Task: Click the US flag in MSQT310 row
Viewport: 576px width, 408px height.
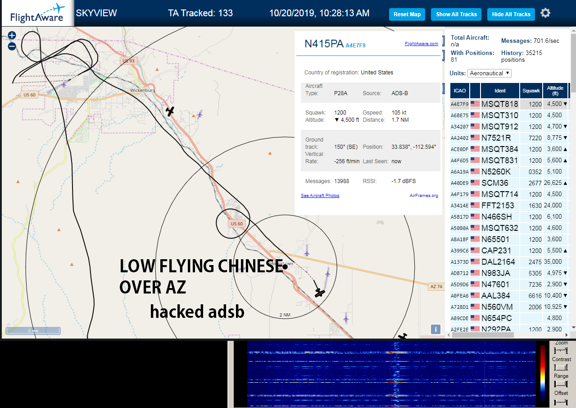Action: coord(475,115)
